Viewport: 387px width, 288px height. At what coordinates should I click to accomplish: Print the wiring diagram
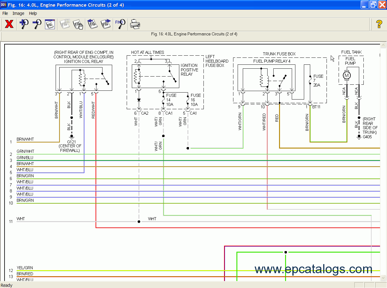coord(135,24)
